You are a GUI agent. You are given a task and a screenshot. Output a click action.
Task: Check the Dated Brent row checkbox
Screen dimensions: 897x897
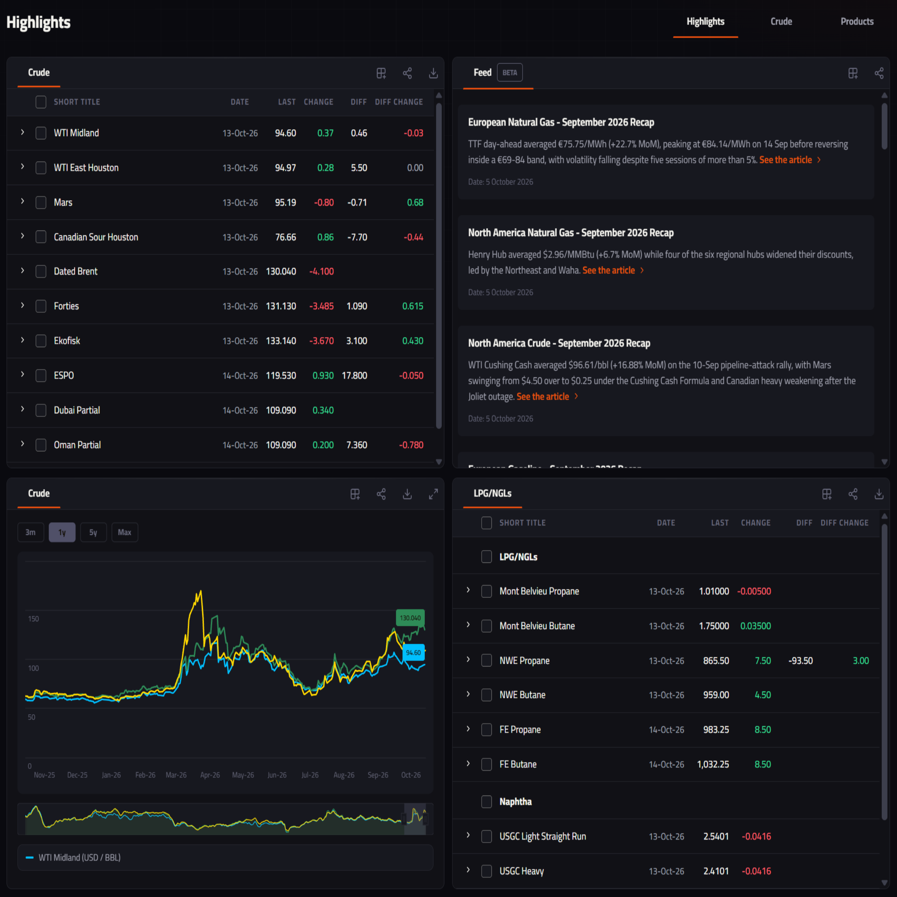point(41,271)
